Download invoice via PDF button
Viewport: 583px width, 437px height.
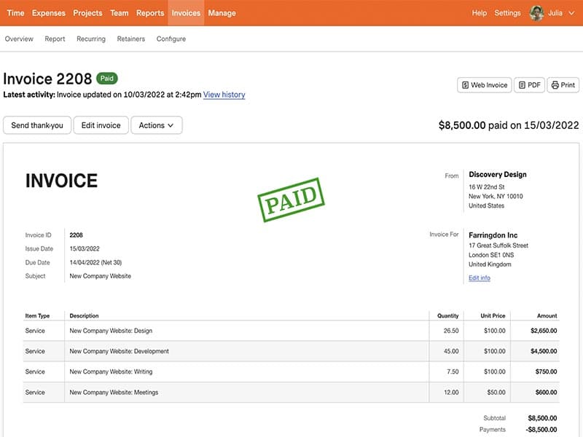(x=529, y=85)
